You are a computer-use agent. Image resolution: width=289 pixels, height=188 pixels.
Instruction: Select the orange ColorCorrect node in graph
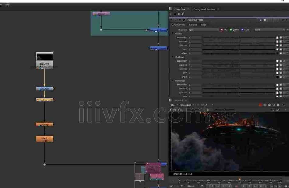44,100
